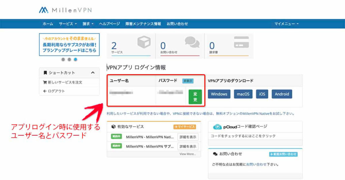
Task: Show details for MillenVPN サブ service
Action: (x=188, y=146)
